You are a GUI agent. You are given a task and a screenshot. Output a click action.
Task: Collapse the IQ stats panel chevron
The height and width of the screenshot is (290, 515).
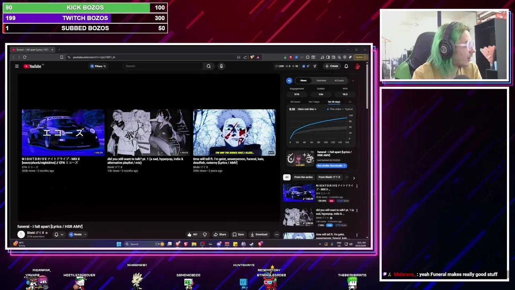pos(353,81)
